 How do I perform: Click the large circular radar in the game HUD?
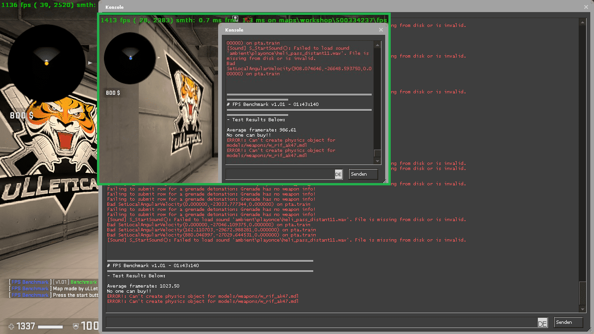point(46,64)
